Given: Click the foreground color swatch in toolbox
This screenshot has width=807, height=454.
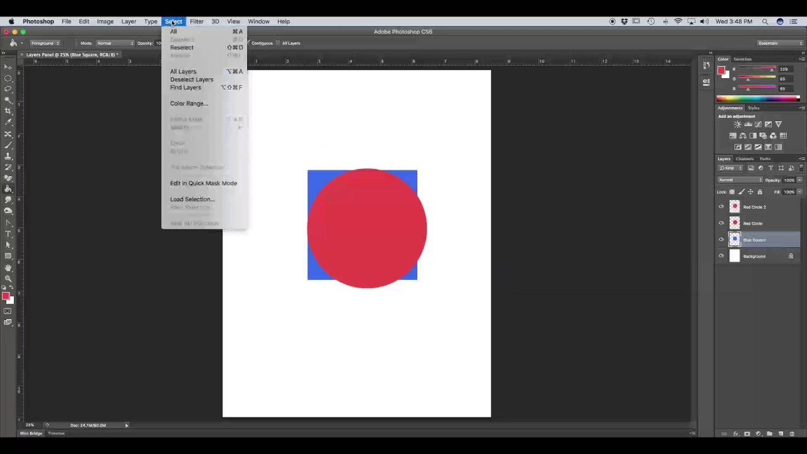Looking at the screenshot, I should [x=5, y=296].
